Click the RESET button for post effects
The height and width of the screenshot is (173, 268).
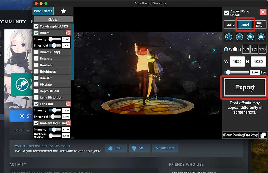(x=53, y=19)
